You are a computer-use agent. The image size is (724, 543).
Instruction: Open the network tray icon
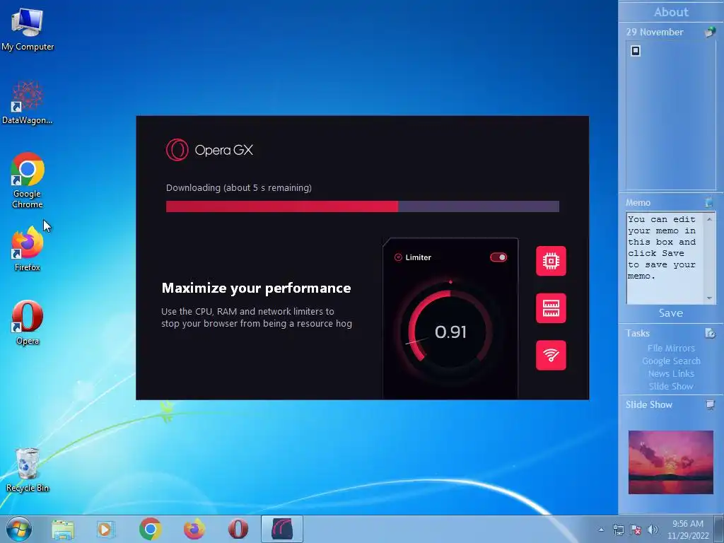pyautogui.click(x=618, y=530)
